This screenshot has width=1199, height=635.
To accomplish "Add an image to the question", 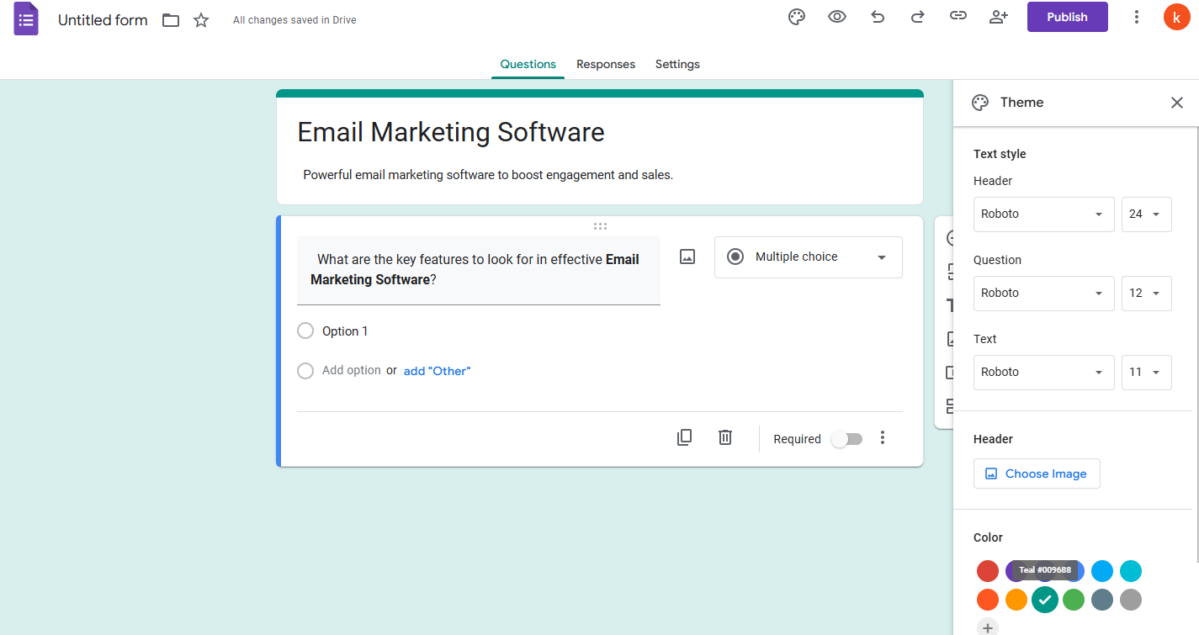I will pos(687,257).
